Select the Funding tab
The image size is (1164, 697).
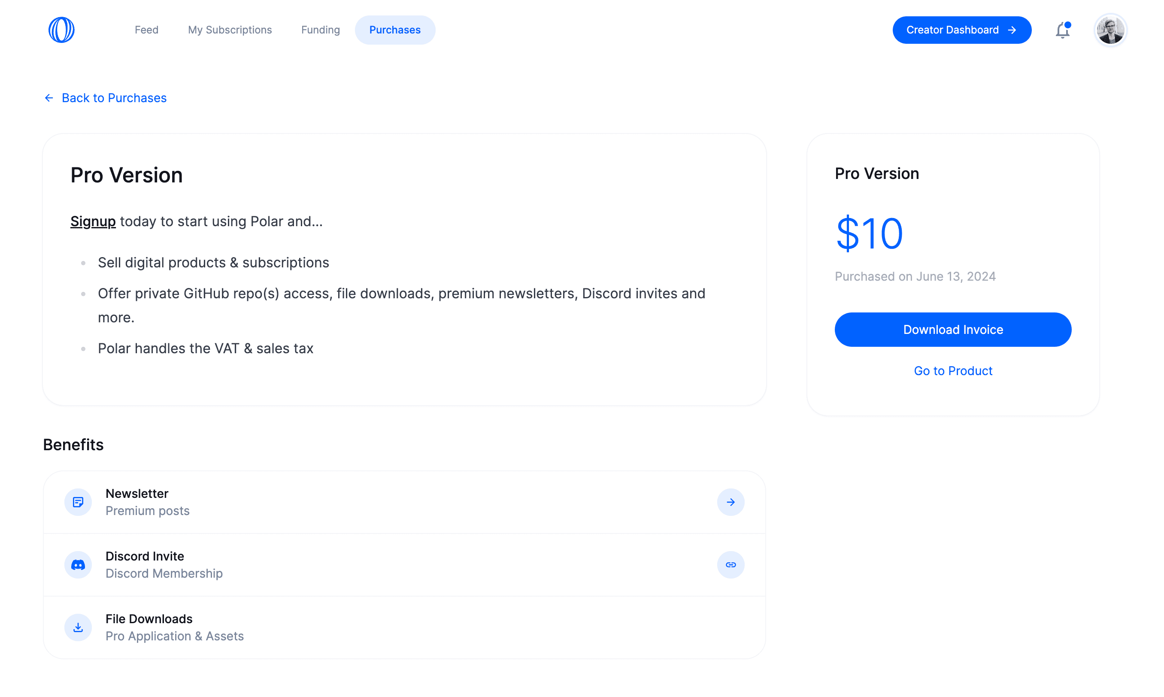coord(320,30)
